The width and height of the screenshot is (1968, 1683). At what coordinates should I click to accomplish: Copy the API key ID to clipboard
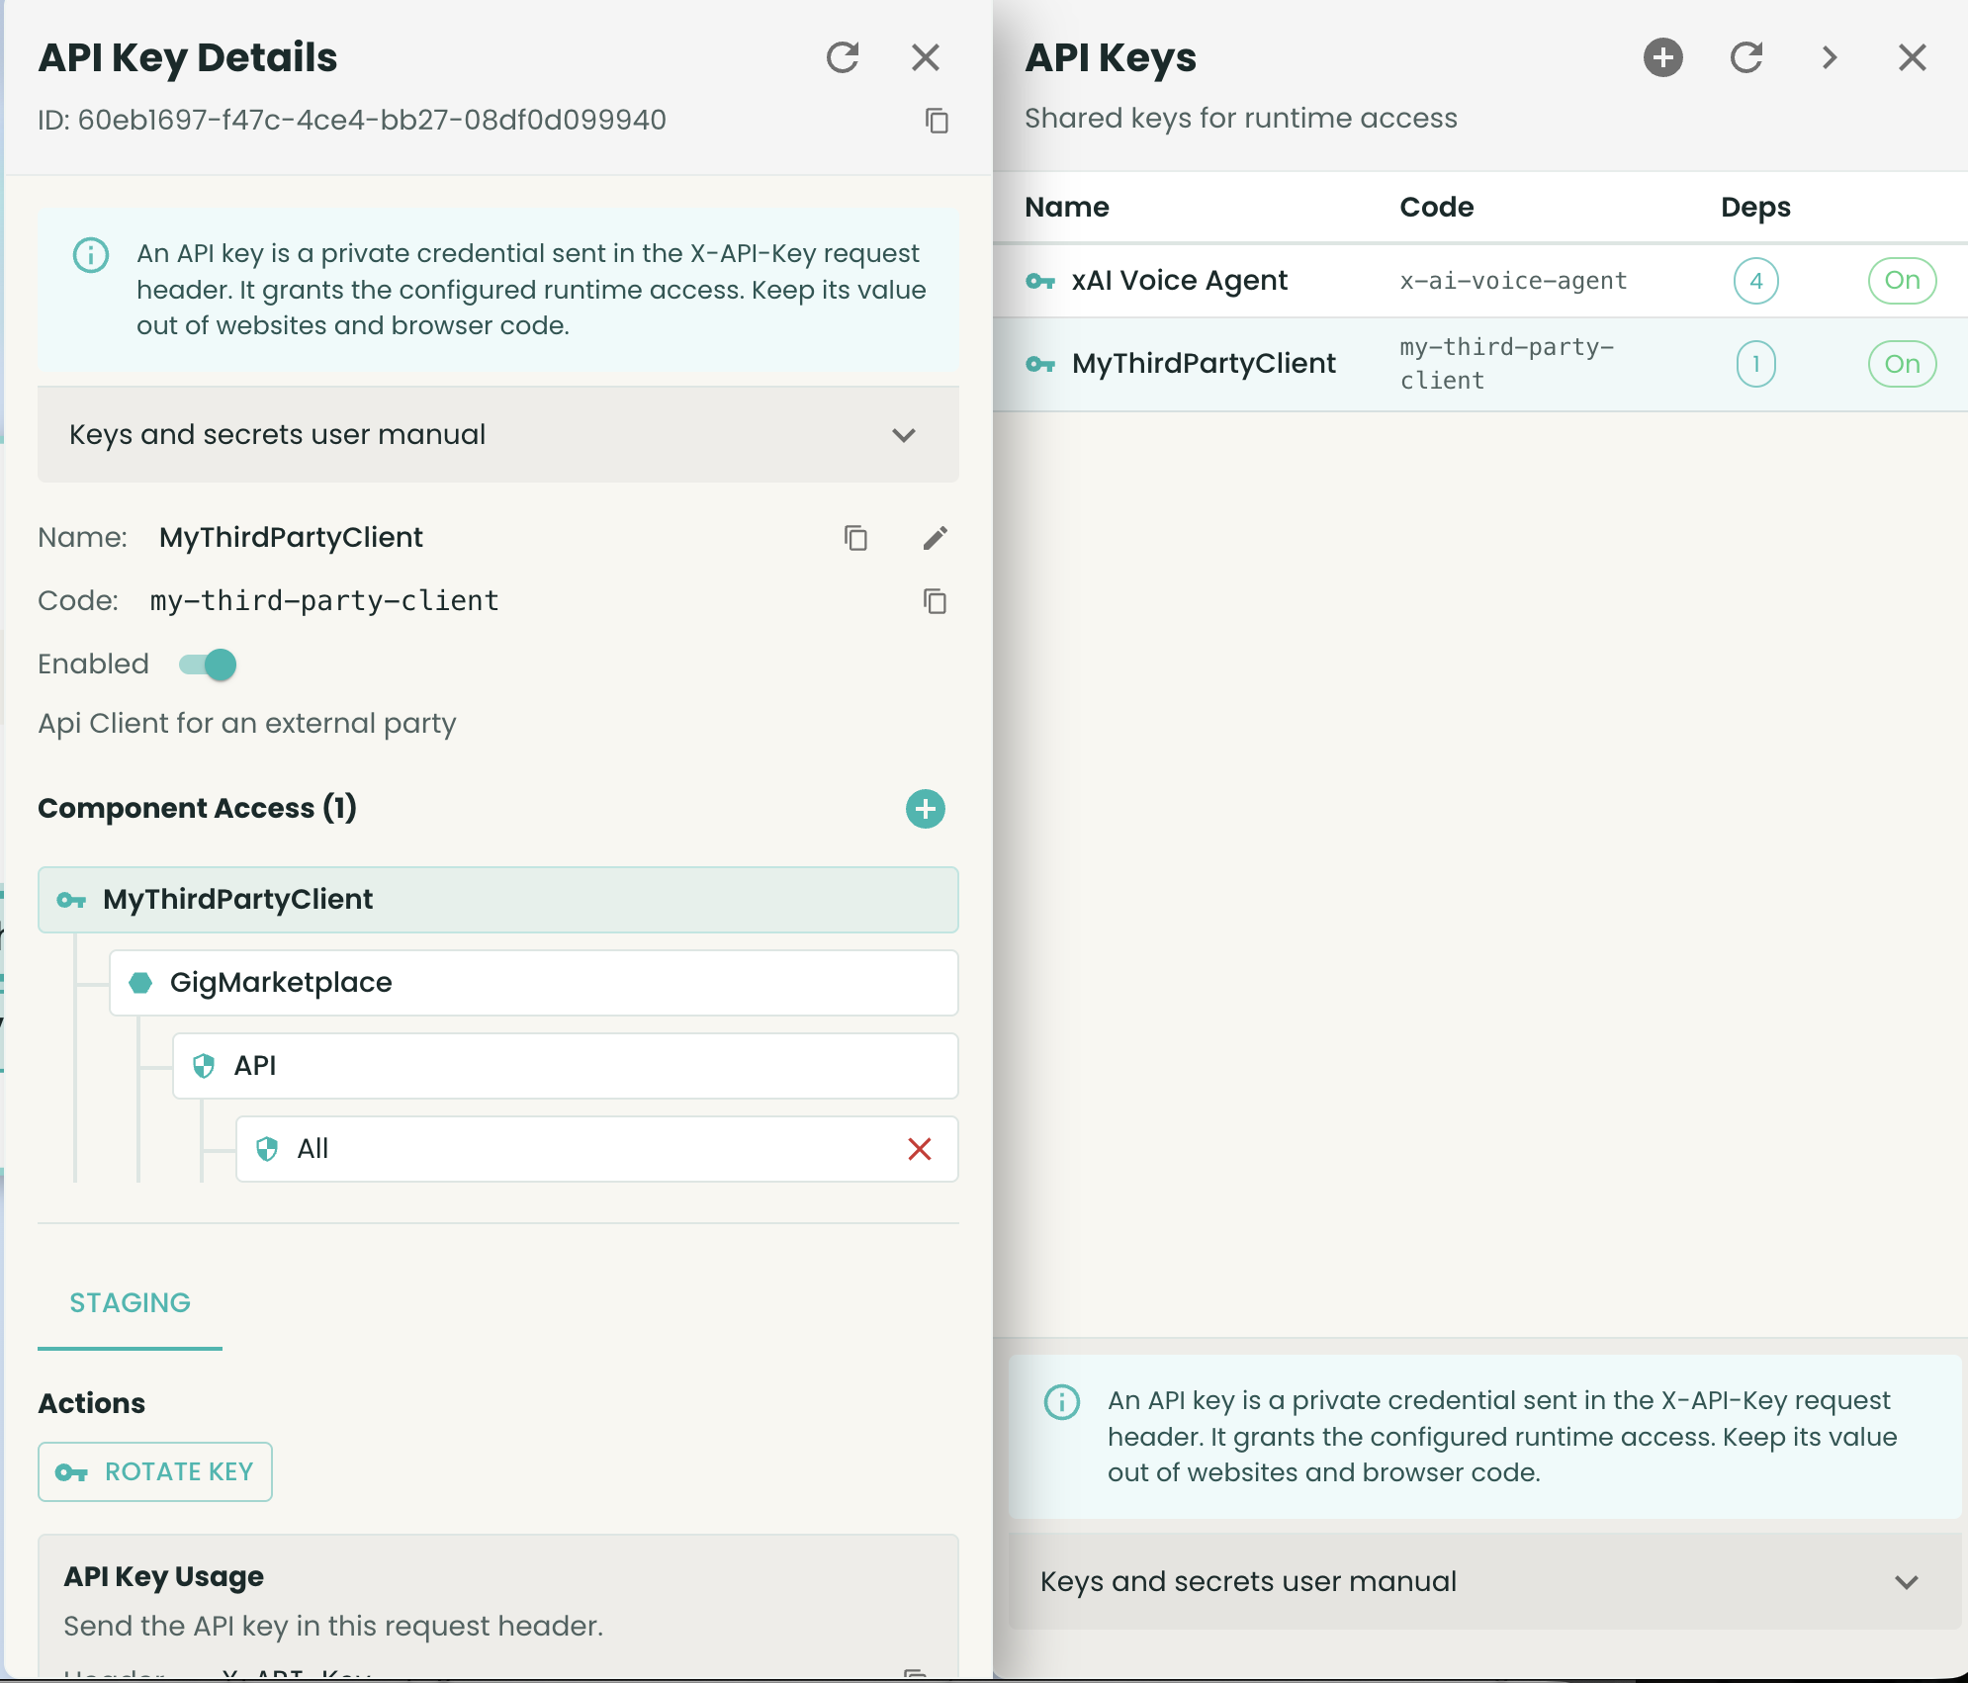coord(937,121)
